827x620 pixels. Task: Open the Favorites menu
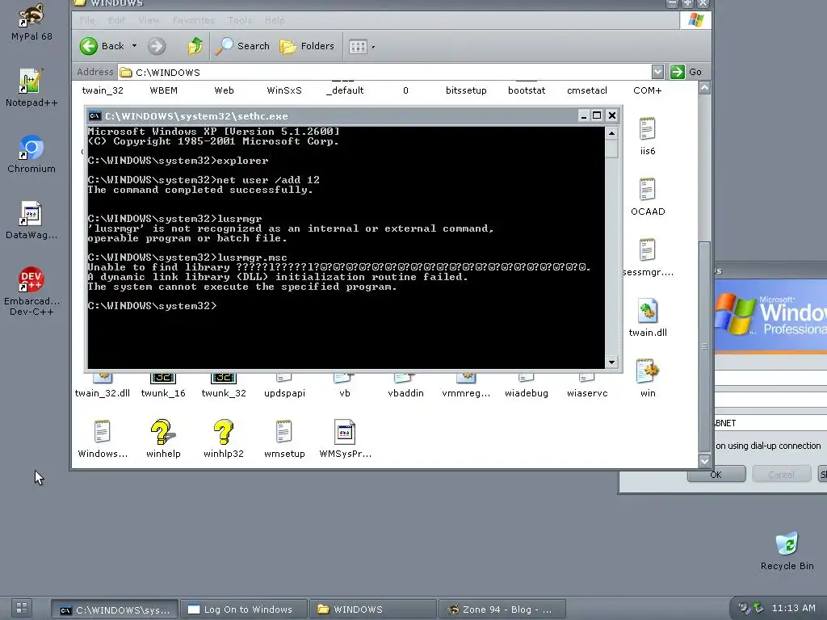click(x=193, y=20)
